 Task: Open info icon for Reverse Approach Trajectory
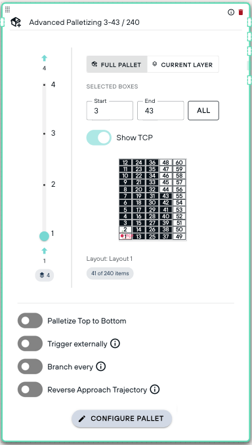coord(155,389)
